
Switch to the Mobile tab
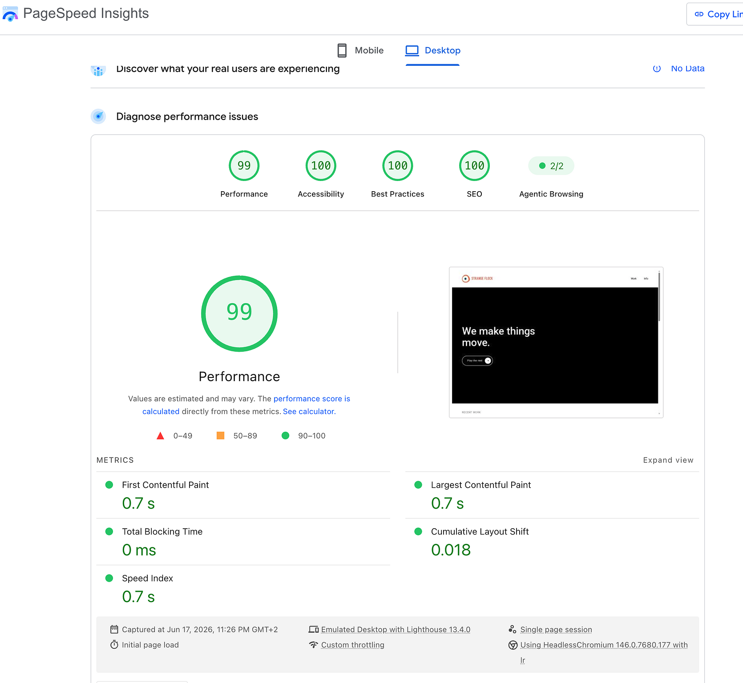360,50
